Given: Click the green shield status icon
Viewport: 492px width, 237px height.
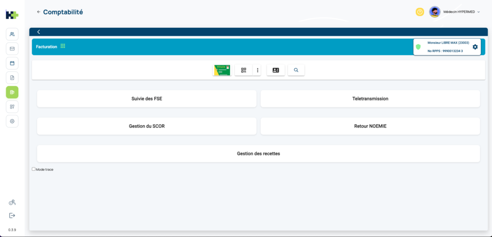Looking at the screenshot, I should (418, 47).
